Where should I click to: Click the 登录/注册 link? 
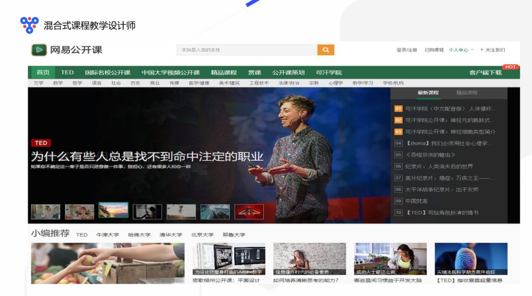click(x=407, y=50)
